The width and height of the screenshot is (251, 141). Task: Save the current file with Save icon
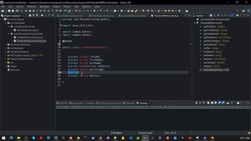click(x=9, y=11)
